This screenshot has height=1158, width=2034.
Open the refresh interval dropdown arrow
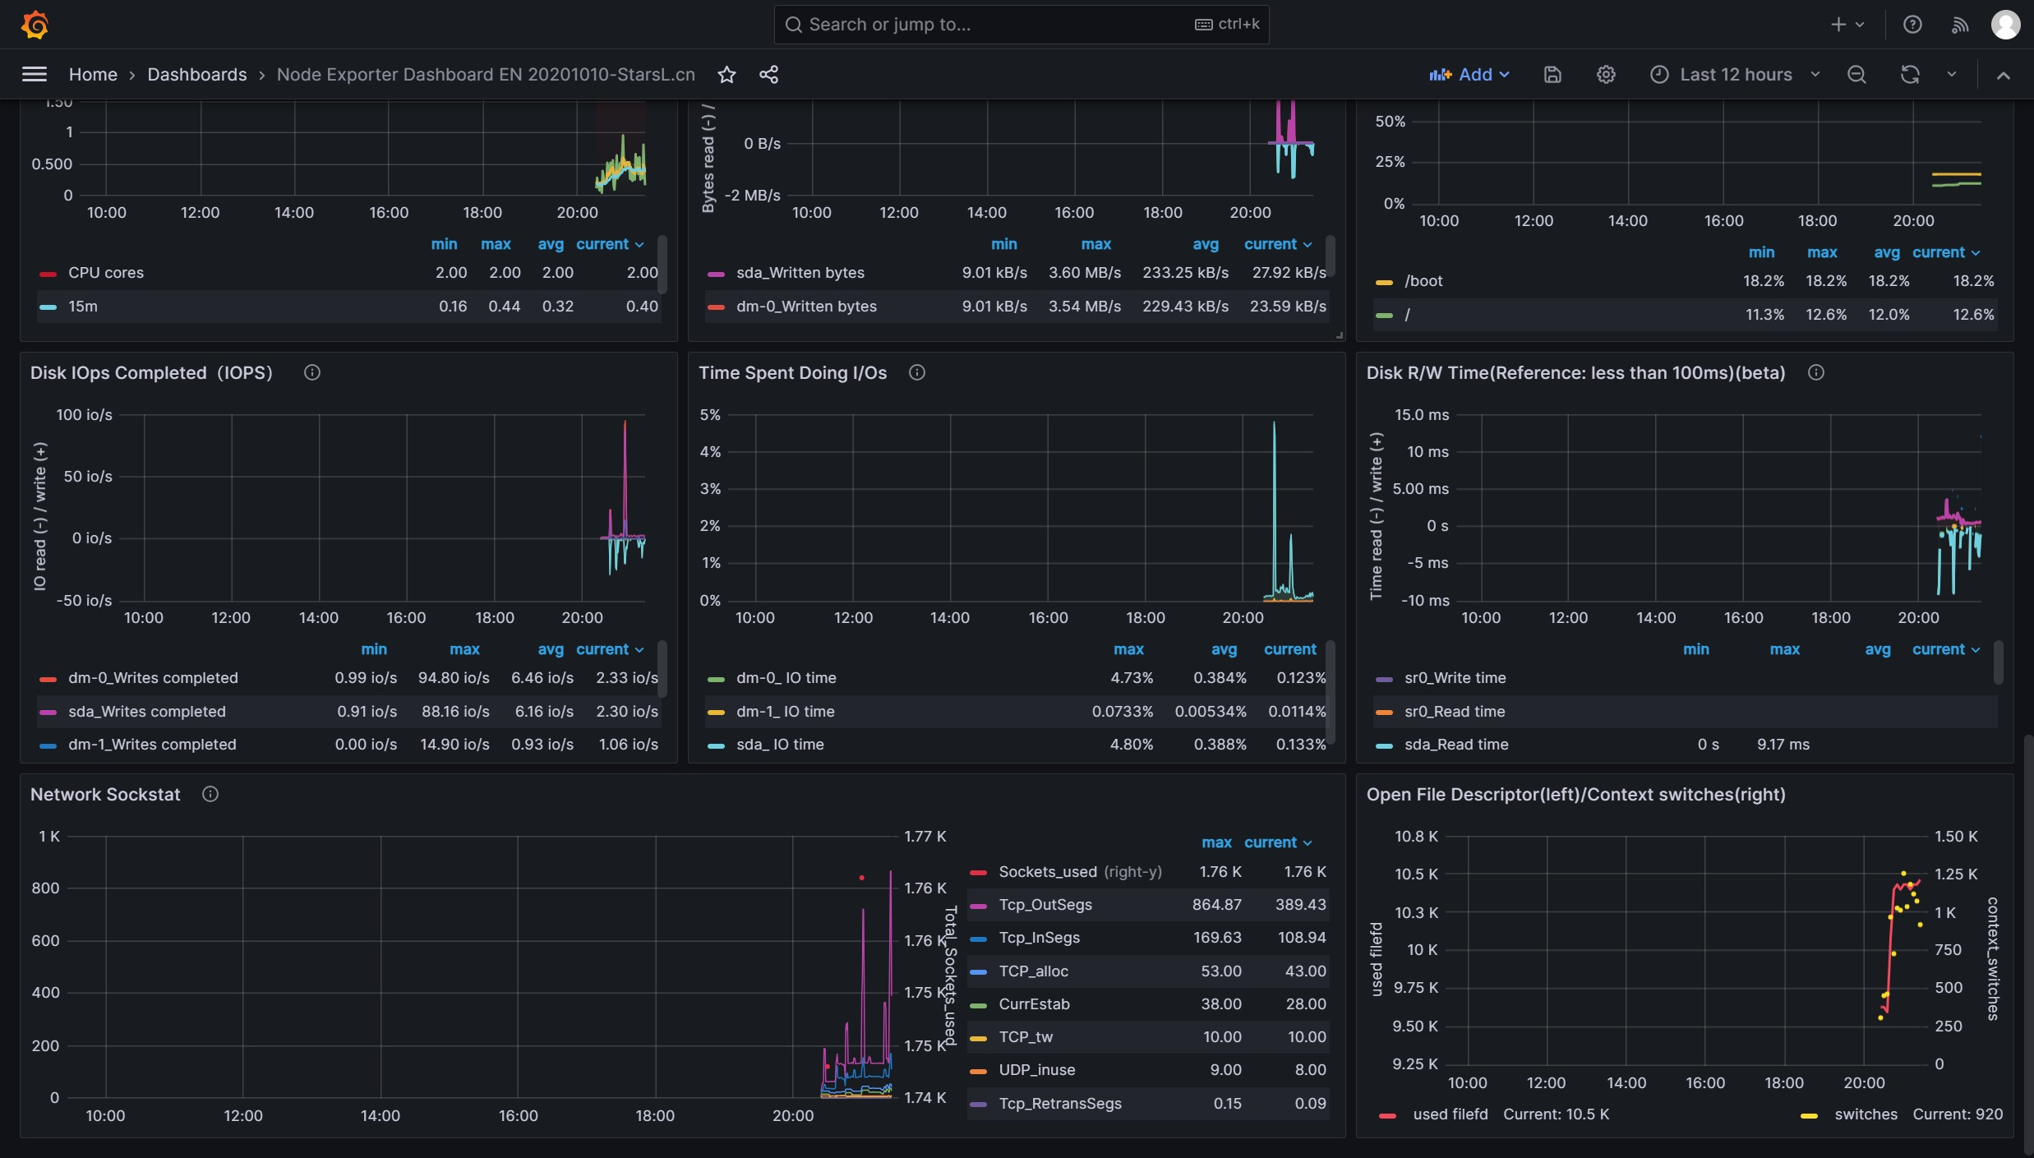(1952, 75)
